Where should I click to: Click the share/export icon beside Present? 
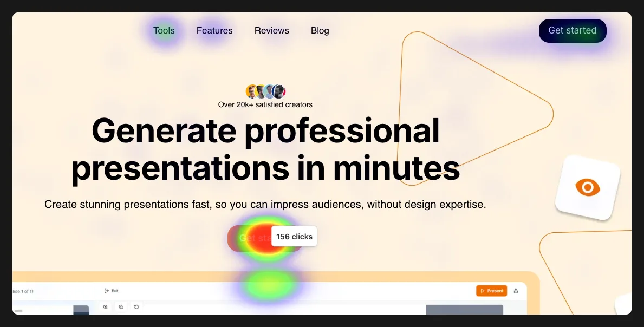(516, 291)
